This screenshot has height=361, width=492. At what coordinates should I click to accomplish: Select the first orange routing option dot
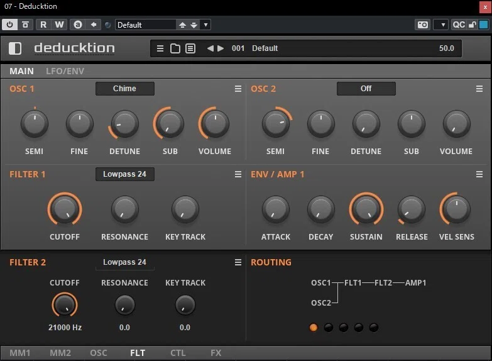point(314,328)
